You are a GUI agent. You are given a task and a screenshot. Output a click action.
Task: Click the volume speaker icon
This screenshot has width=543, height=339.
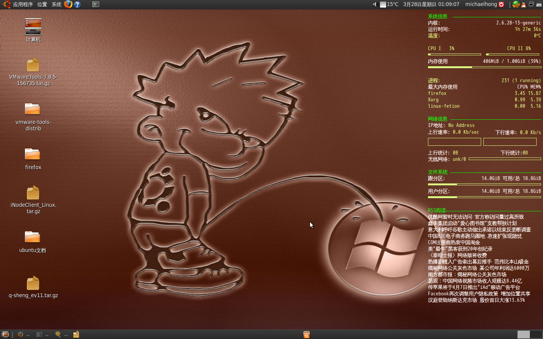pos(374,5)
